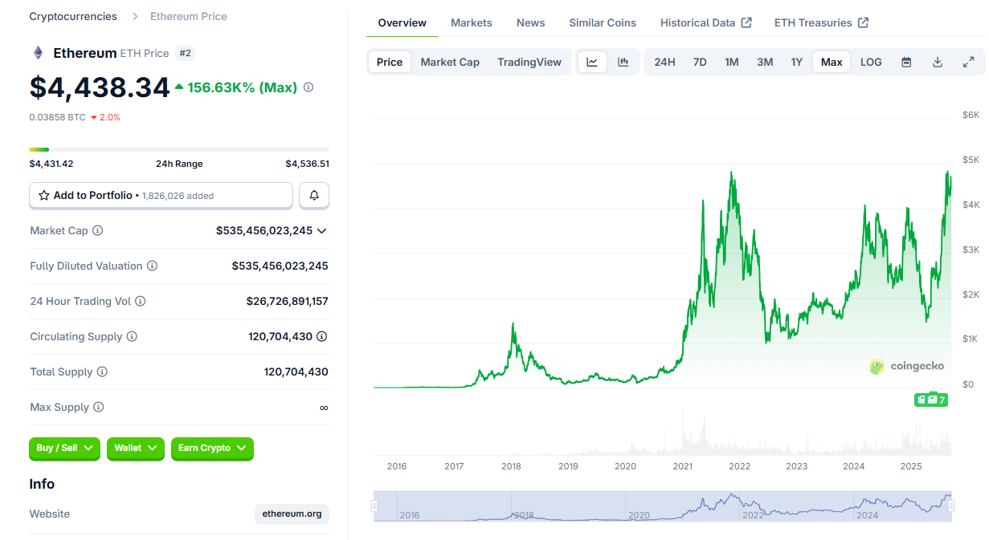Click the Ethereum logo icon
Viewport: 989px width, 540px height.
(x=38, y=53)
